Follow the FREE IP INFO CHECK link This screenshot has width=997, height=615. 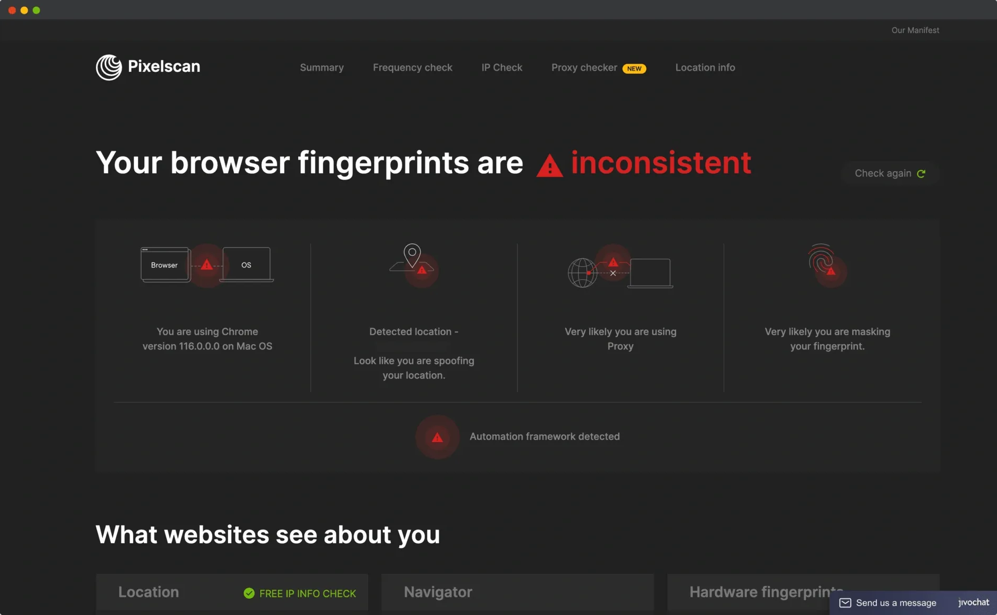click(308, 593)
